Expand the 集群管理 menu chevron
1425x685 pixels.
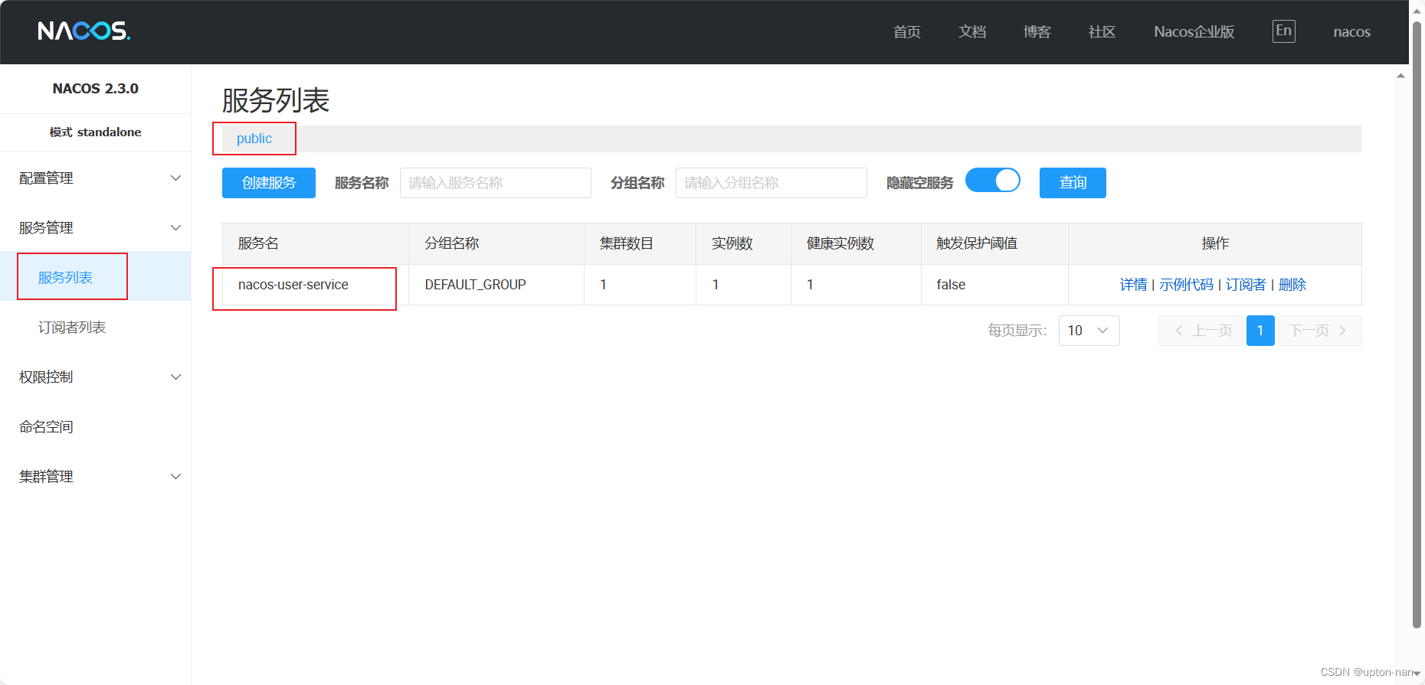pyautogui.click(x=175, y=477)
